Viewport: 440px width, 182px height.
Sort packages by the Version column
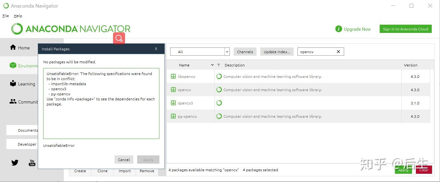410,65
